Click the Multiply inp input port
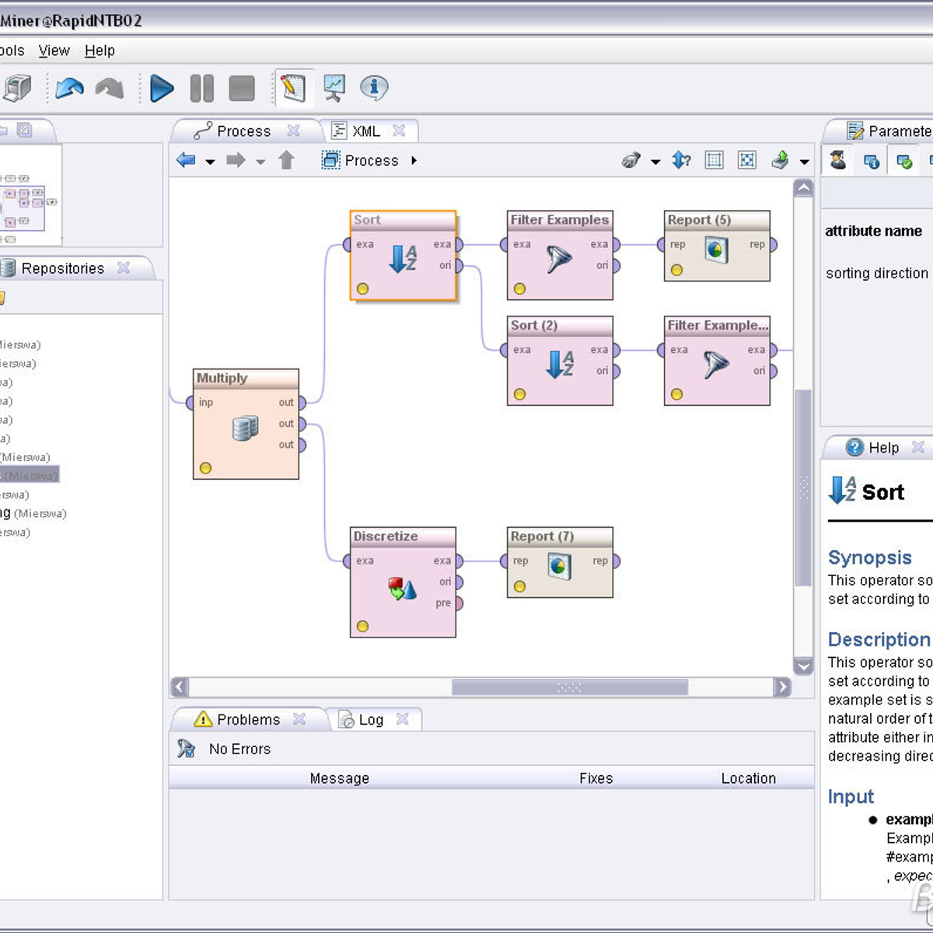 [x=190, y=402]
